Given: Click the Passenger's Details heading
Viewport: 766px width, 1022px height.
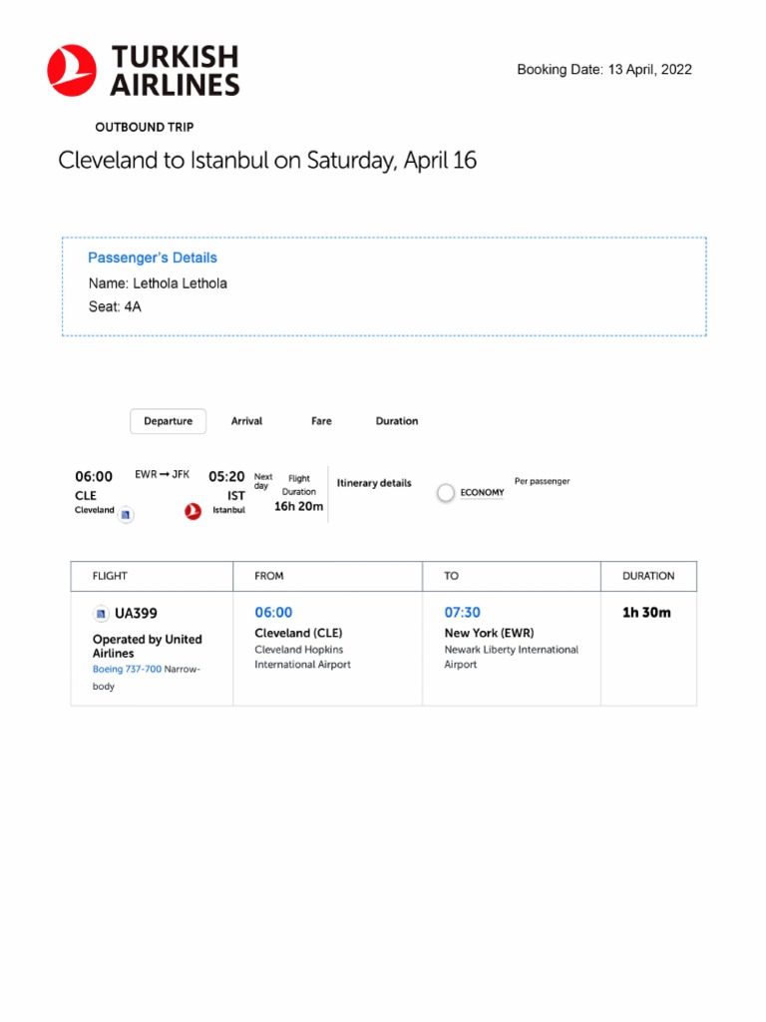Looking at the screenshot, I should (x=153, y=257).
